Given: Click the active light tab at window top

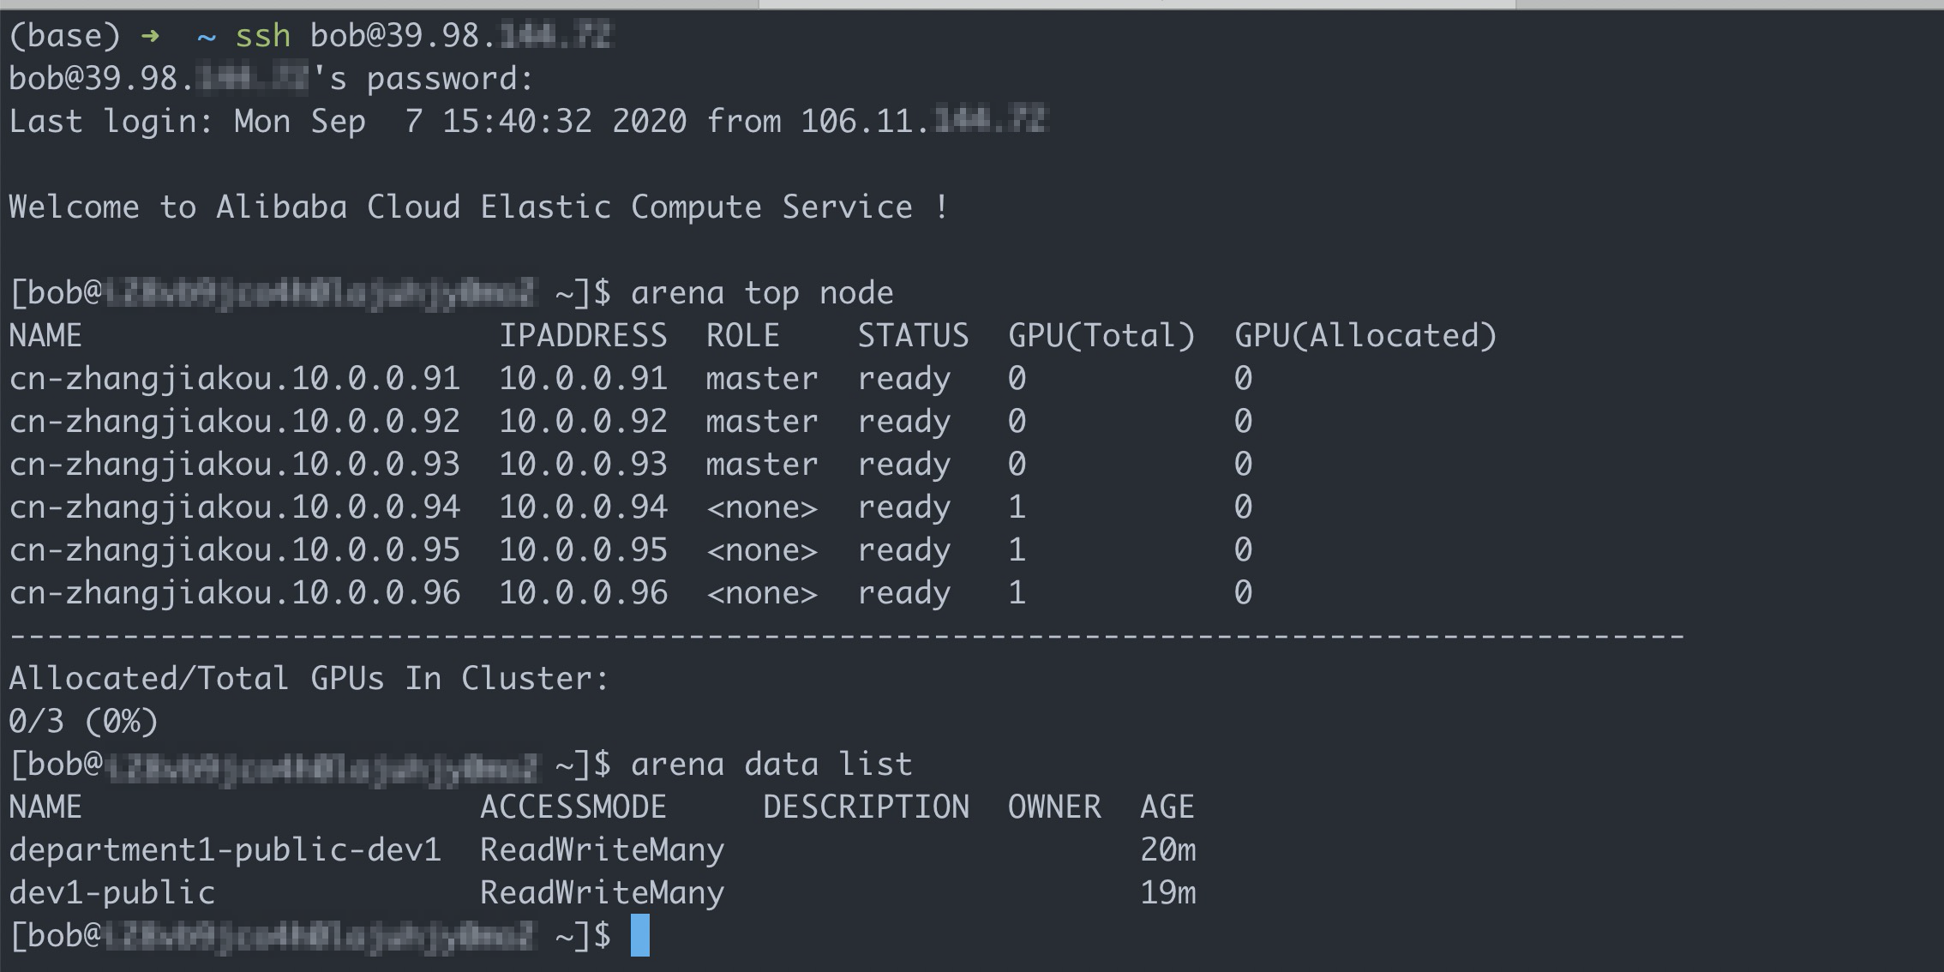Looking at the screenshot, I should coord(1137,4).
